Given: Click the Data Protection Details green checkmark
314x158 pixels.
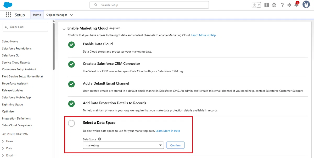Looking at the screenshot, I should (71, 104).
